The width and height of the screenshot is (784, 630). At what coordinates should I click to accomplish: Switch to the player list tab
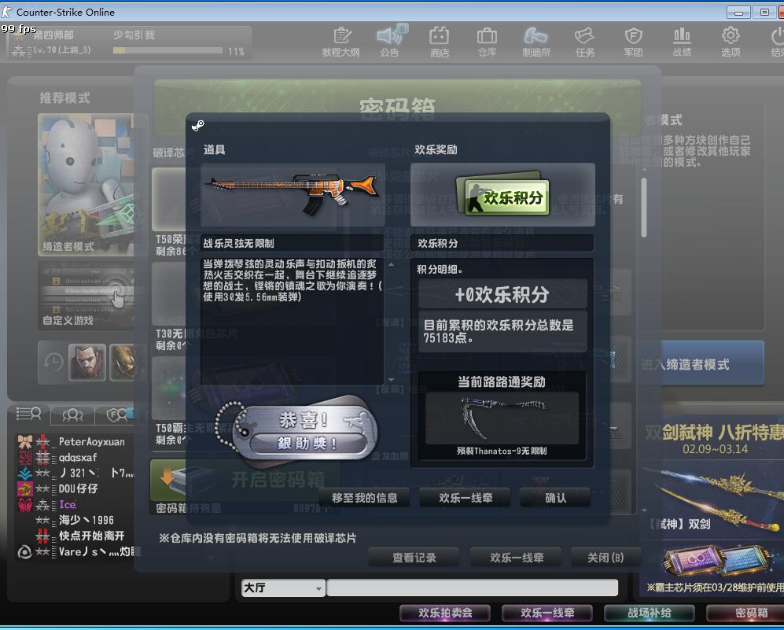[x=28, y=414]
